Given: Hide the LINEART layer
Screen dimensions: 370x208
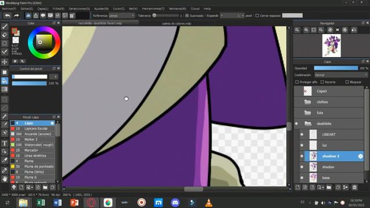Looking at the screenshot, I should tap(302, 135).
